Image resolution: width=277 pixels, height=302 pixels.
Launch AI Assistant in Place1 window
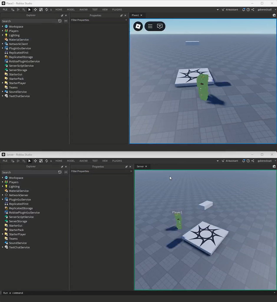click(230, 10)
